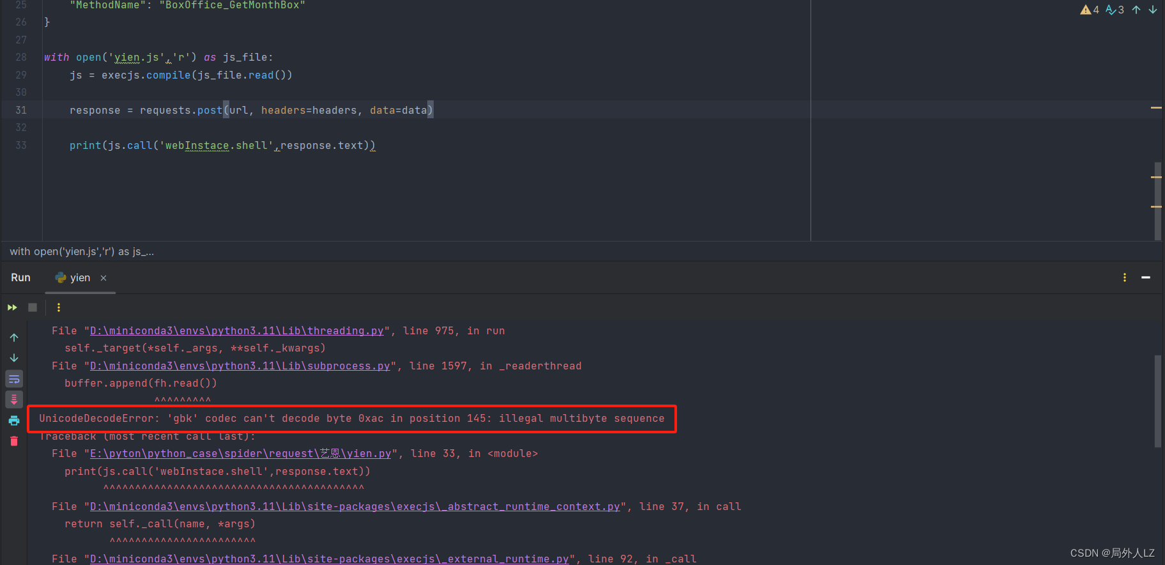Clear all console output
Viewport: 1165px width, 565px height.
click(x=14, y=441)
